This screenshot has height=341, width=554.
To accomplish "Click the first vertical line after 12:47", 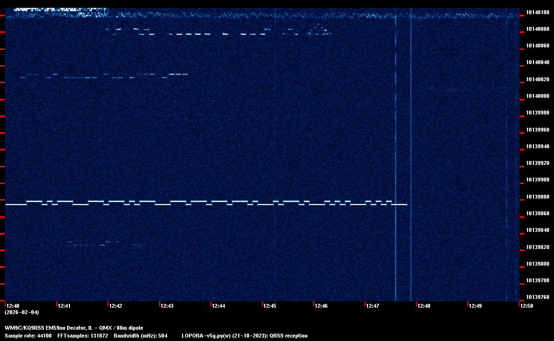I will pos(395,147).
